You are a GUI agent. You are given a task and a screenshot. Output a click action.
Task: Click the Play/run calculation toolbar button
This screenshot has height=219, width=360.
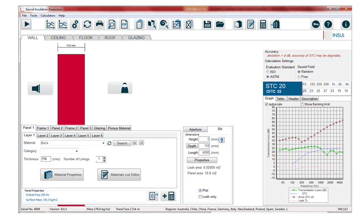[27, 24]
